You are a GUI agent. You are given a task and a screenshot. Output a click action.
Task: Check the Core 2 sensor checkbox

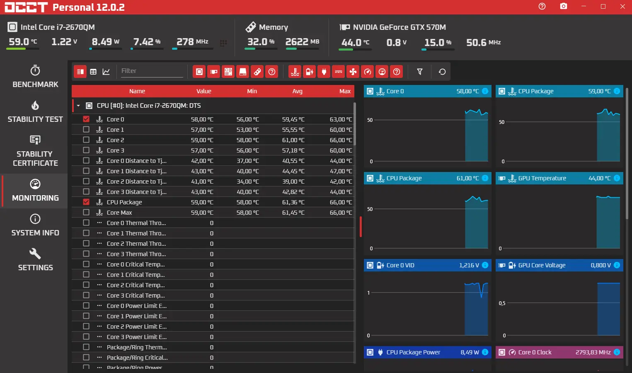click(86, 140)
